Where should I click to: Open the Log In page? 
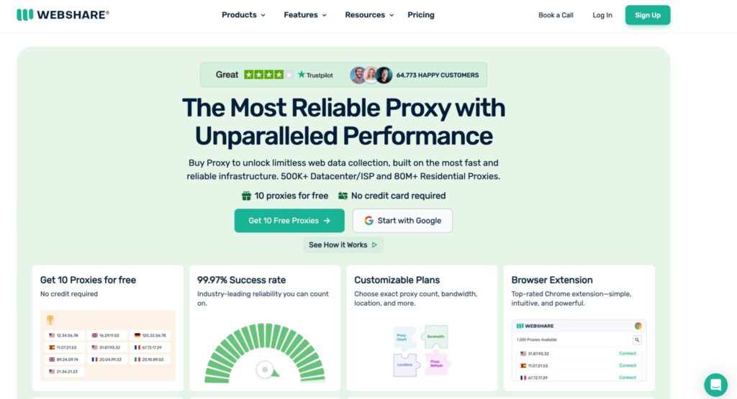coord(602,15)
